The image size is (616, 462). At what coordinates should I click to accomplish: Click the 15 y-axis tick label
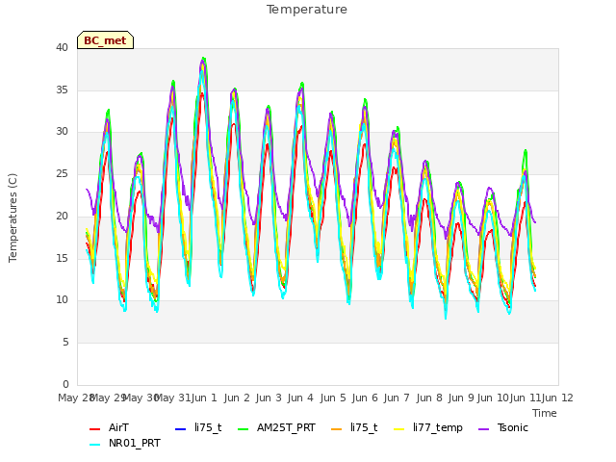[62, 258]
